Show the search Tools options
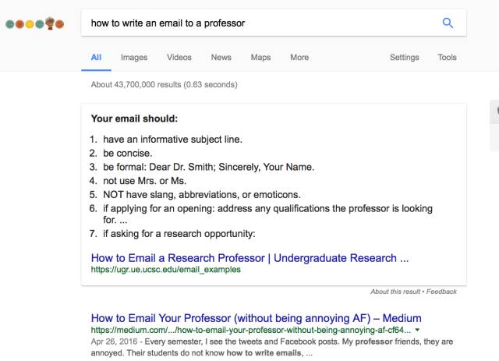The width and height of the screenshot is (499, 361). click(x=447, y=57)
